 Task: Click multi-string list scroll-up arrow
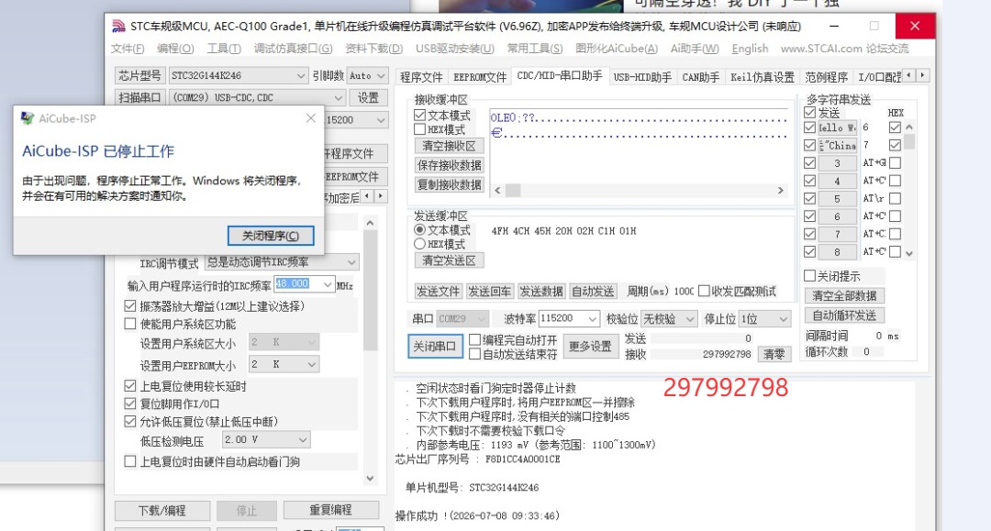[908, 127]
